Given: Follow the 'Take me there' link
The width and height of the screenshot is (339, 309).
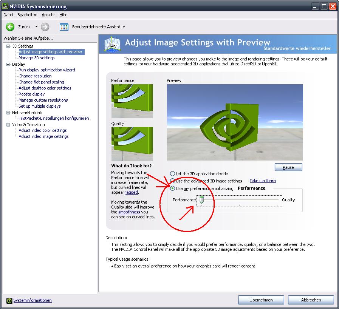Looking at the screenshot, I should click(262, 181).
